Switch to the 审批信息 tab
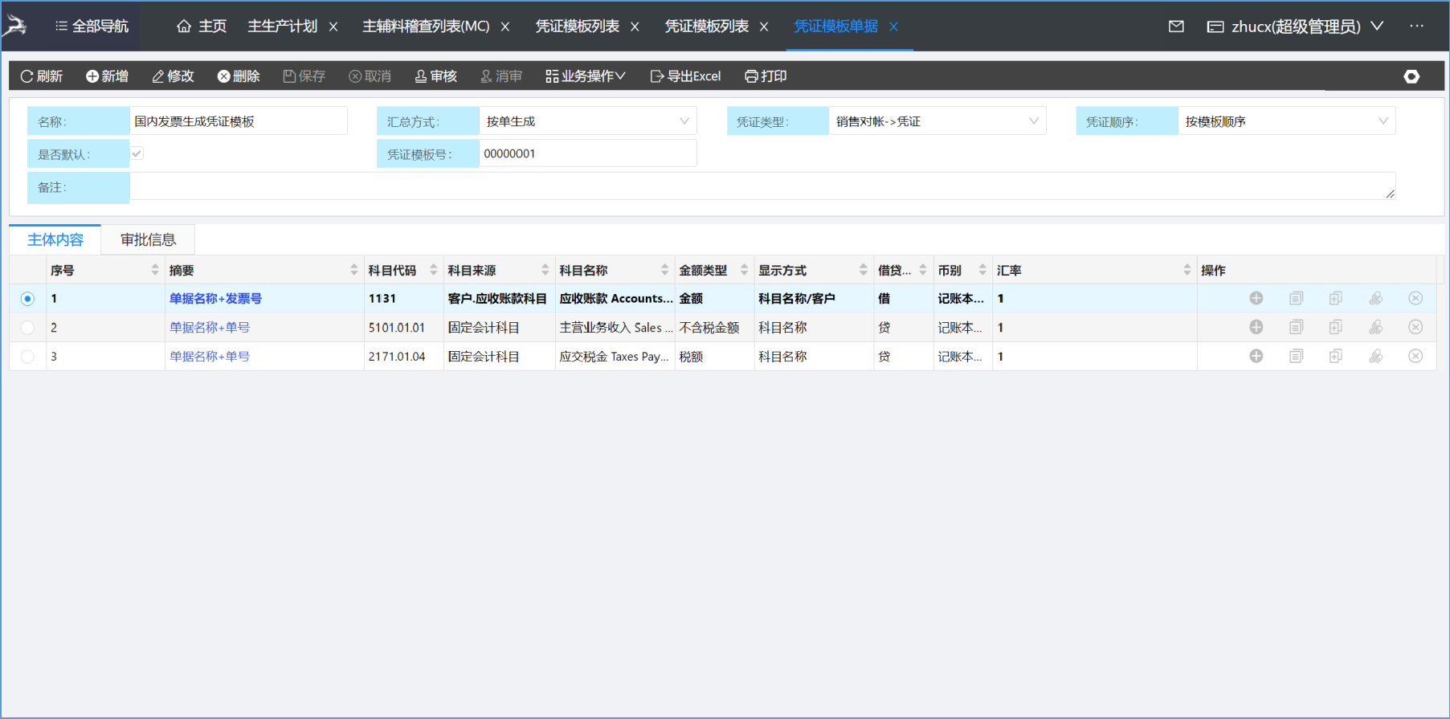1450x719 pixels. point(148,239)
